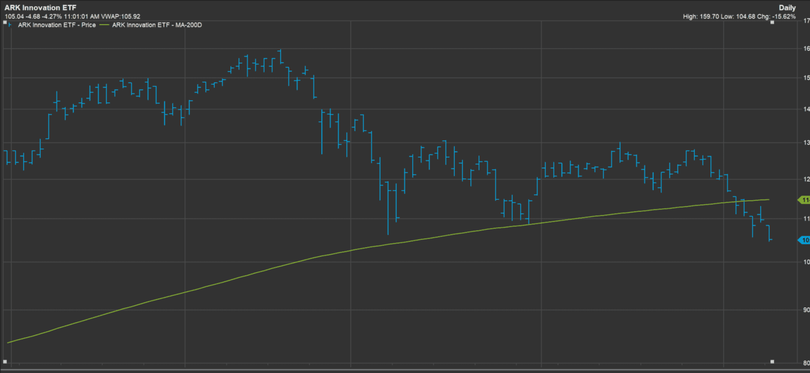Viewport: 810px width, 373px height.
Task: Click the green MA-200D legend line swatch
Action: coord(104,25)
